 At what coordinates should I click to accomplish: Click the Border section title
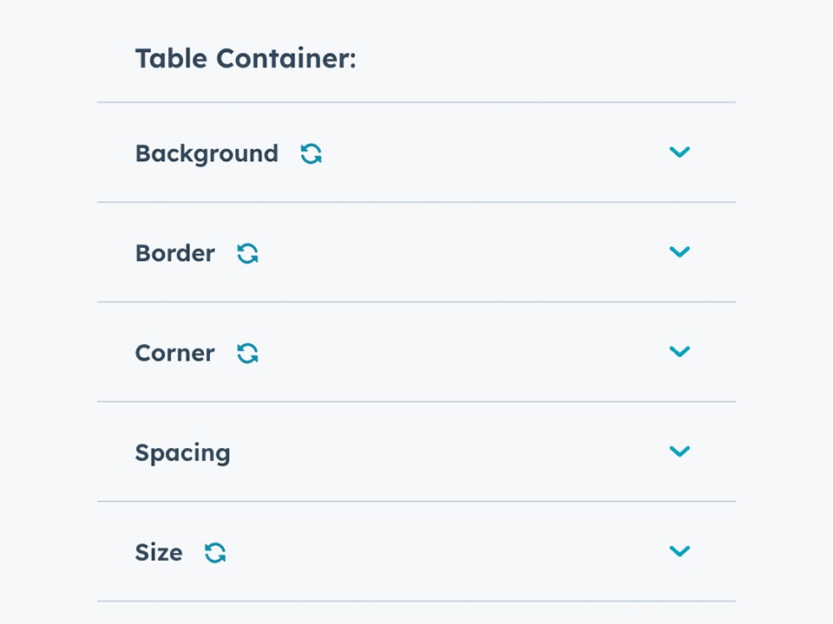(x=174, y=254)
